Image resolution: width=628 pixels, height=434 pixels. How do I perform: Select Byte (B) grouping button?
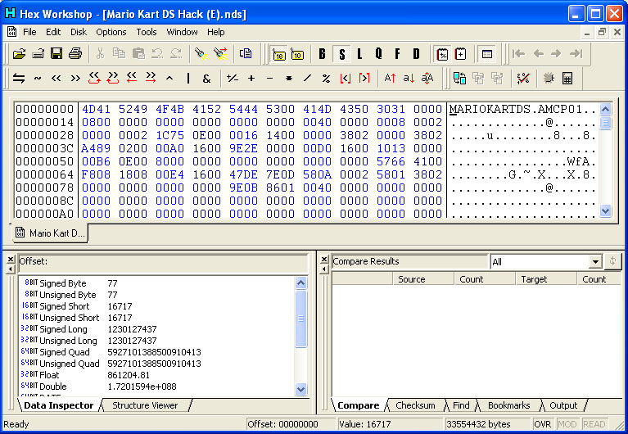click(322, 54)
